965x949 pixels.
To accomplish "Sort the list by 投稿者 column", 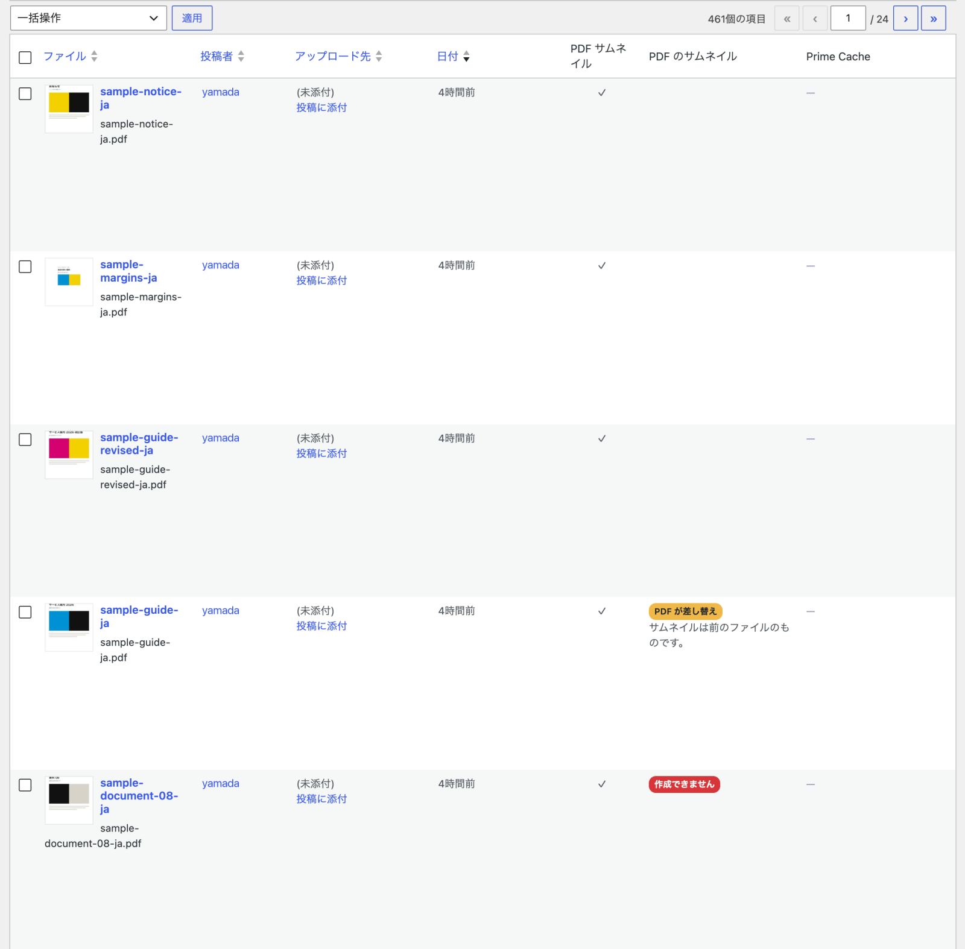I will 222,56.
